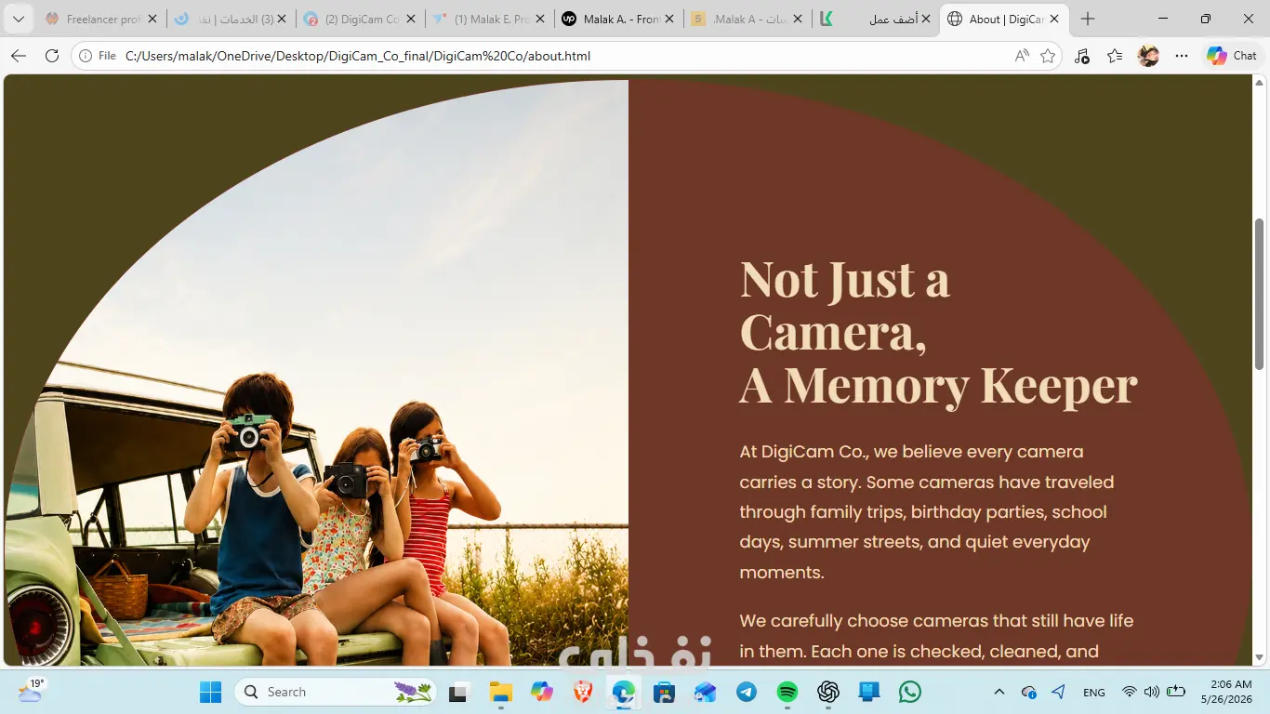Image resolution: width=1270 pixels, height=714 pixels.
Task: Click the Not Just a Camera heading
Action: tap(938, 332)
